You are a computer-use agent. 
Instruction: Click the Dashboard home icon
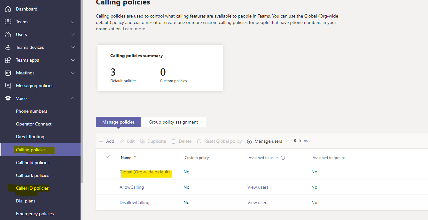[x=8, y=9]
